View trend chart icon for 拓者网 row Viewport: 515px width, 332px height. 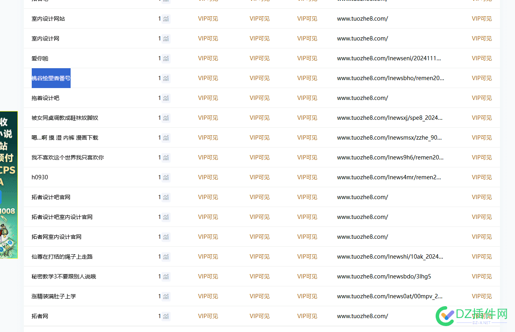(x=166, y=316)
